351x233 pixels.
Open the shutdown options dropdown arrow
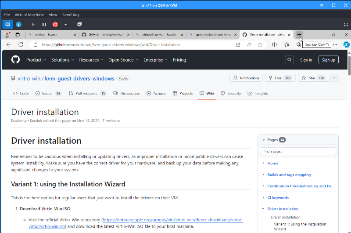[65, 25]
